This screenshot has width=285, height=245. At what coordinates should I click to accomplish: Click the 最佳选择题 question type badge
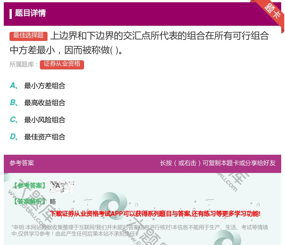28,36
